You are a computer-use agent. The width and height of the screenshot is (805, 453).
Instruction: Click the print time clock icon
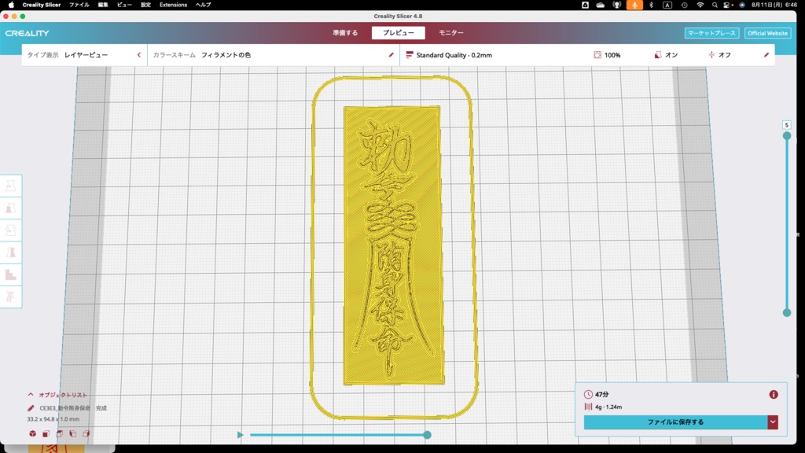tap(588, 395)
